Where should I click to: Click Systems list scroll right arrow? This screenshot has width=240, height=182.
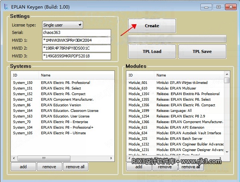coord(111,158)
